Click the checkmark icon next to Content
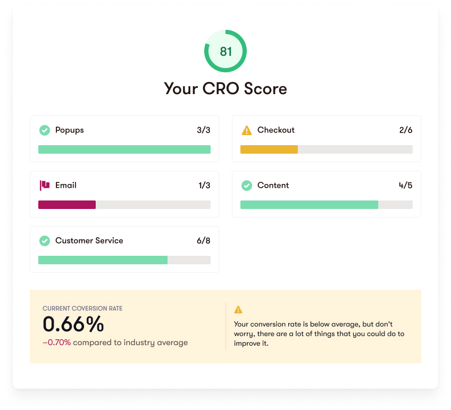This screenshot has height=410, width=451. click(247, 186)
